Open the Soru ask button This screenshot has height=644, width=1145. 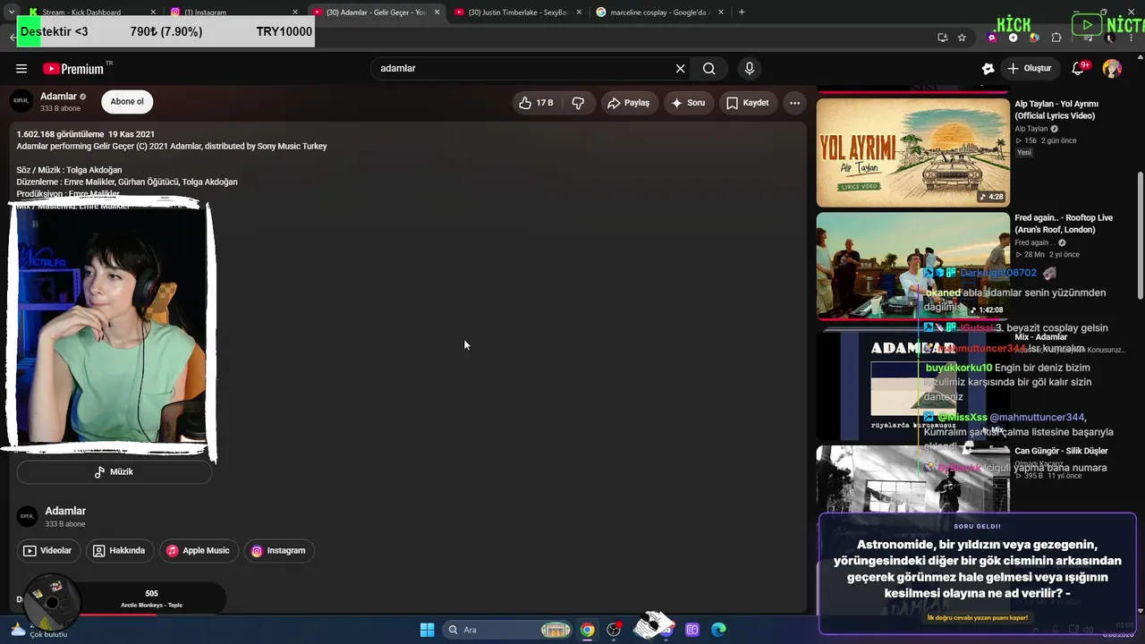[x=689, y=103]
